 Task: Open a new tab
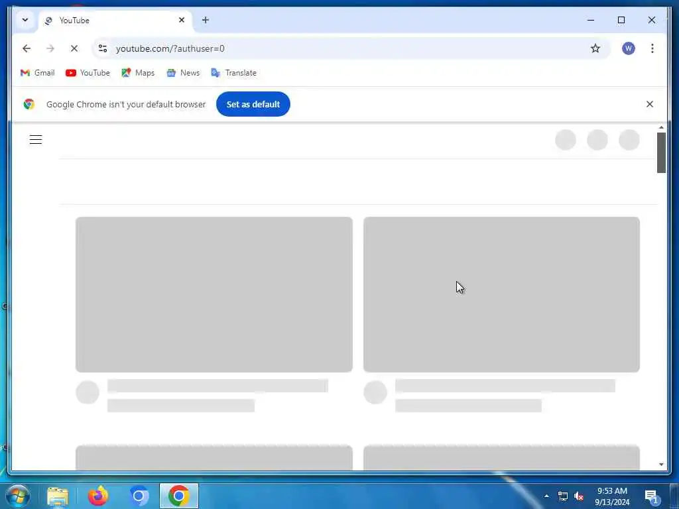(206, 20)
